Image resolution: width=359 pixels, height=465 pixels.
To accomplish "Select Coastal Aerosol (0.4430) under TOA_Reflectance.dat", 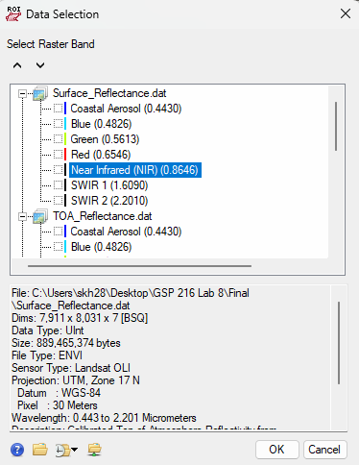I will point(126,232).
